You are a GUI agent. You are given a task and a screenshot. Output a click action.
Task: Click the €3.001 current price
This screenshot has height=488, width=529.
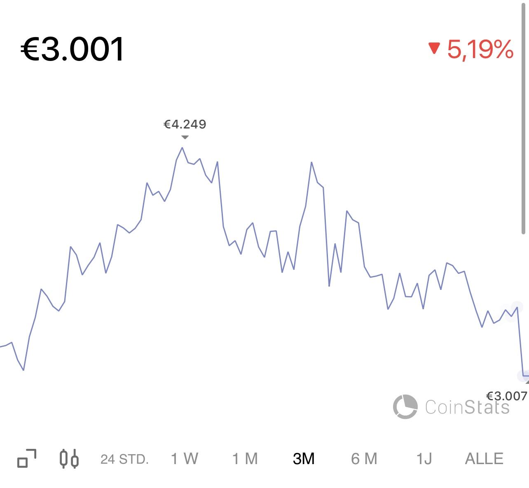click(73, 49)
